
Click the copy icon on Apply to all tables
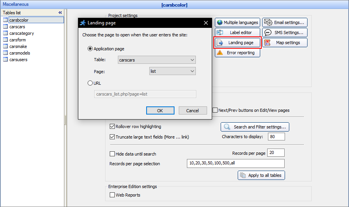(243, 175)
